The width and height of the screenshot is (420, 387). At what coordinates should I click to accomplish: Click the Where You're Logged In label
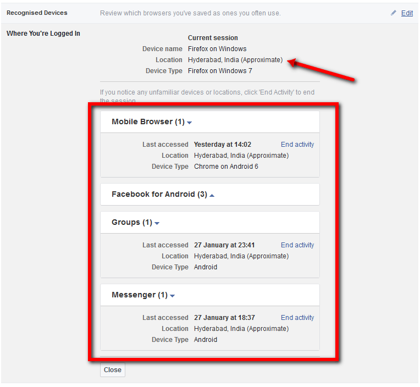coord(43,34)
